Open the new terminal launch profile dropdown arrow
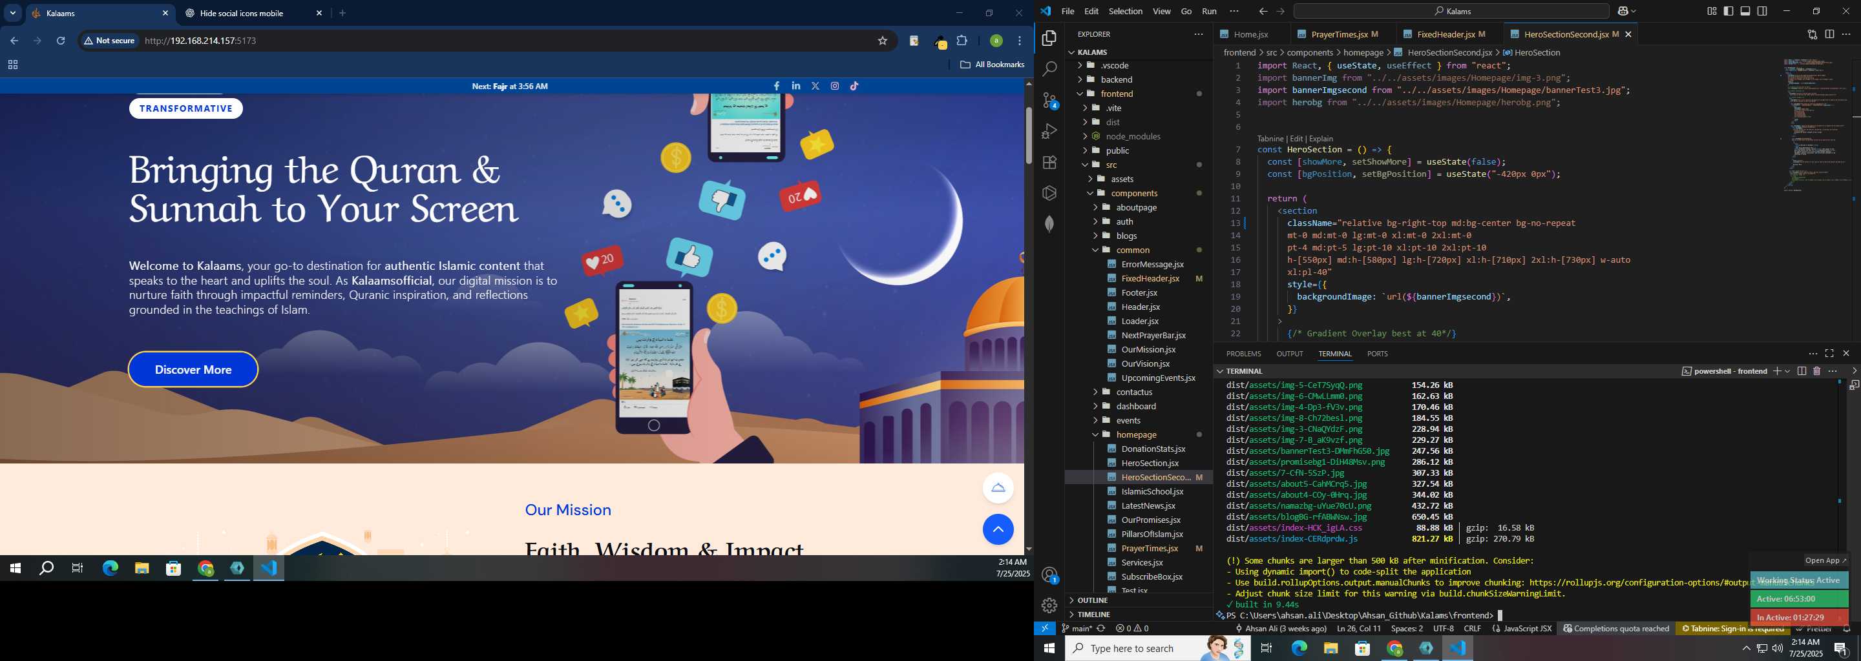1861x661 pixels. pyautogui.click(x=1787, y=371)
